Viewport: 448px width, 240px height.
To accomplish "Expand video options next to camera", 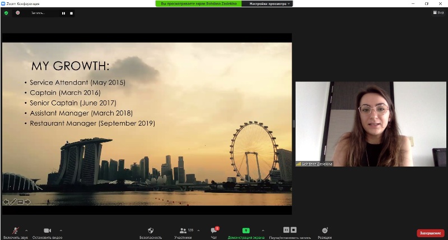I will [61, 230].
